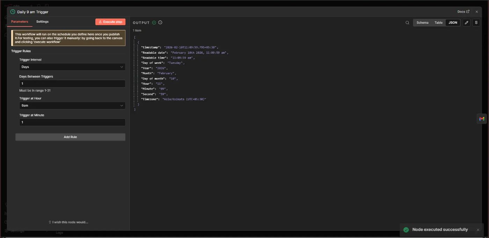Dismiss the Node executed successfully notification
This screenshot has width=489, height=238.
coord(478,230)
